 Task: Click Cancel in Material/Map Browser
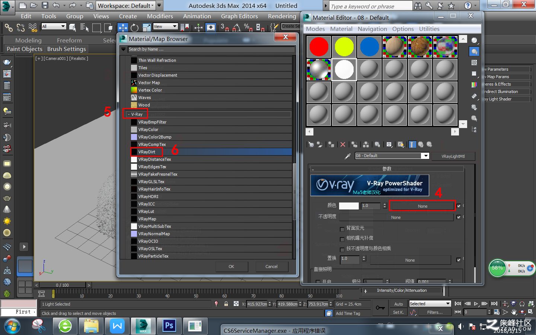(271, 267)
